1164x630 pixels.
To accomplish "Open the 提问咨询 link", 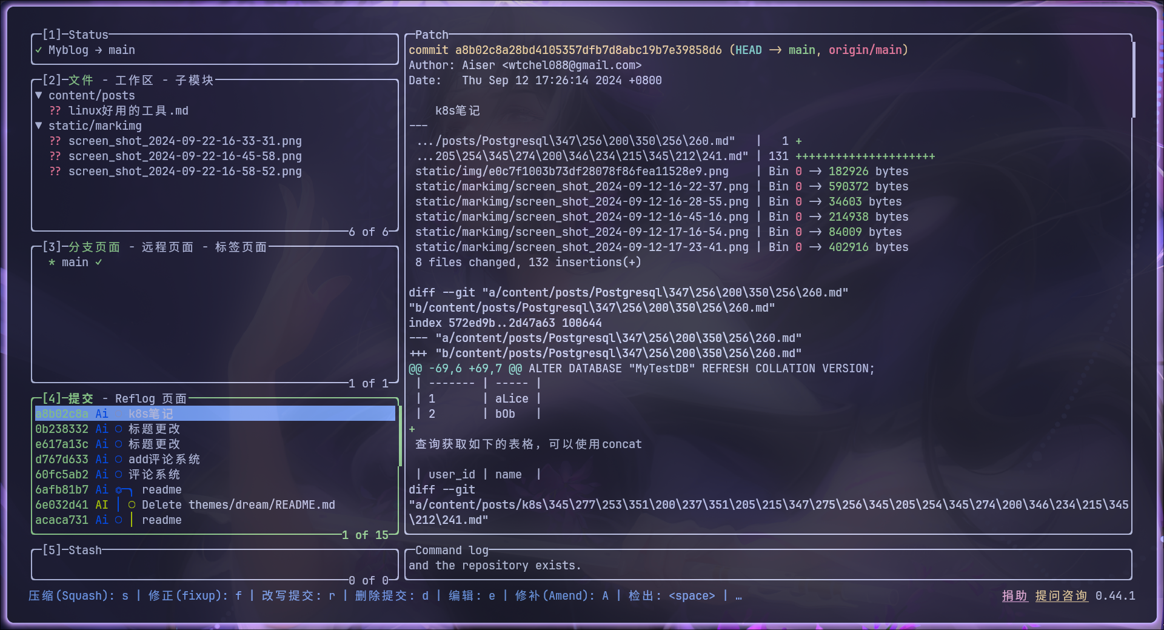I will 1061,595.
